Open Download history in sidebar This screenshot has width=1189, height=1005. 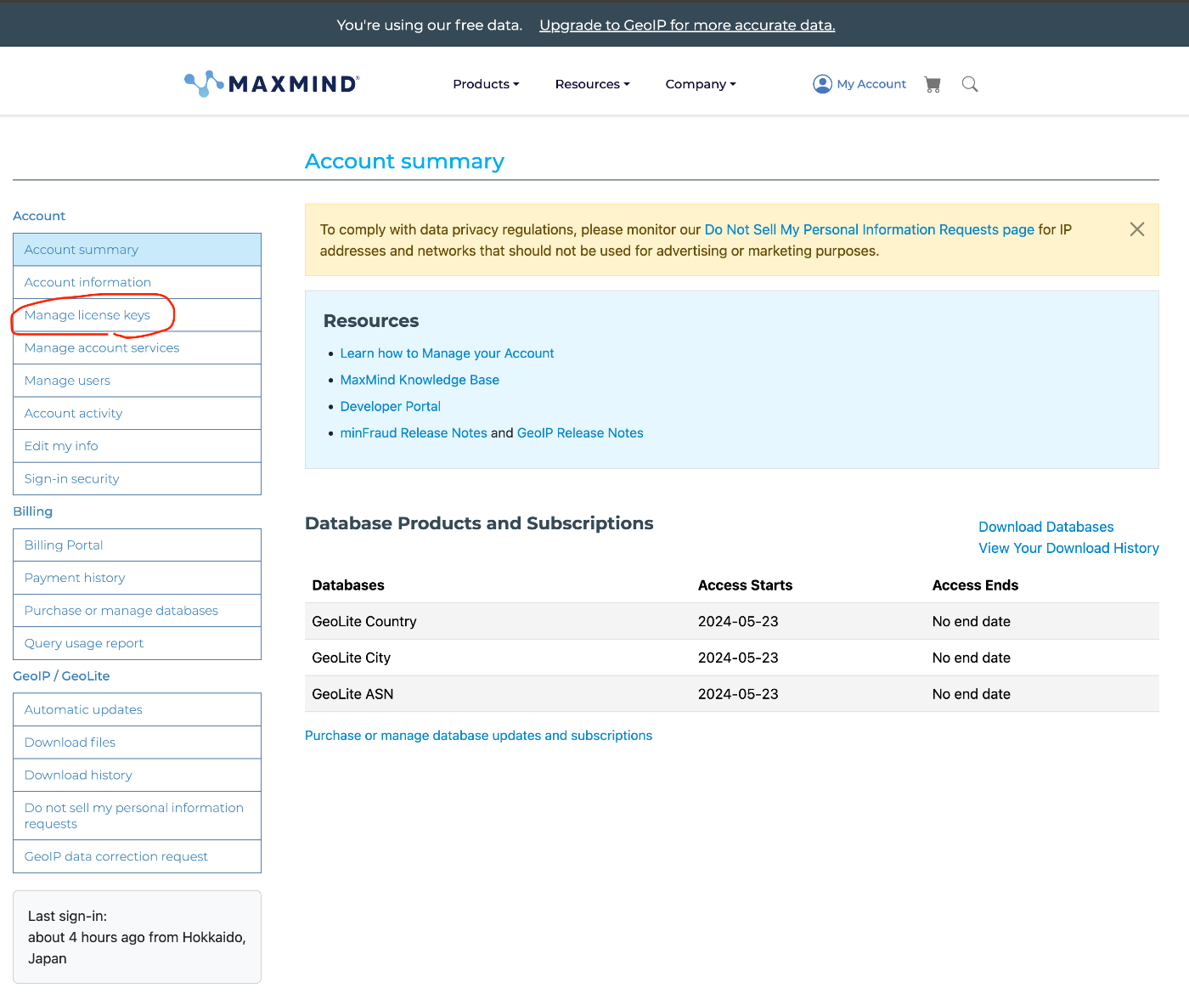[x=137, y=775]
